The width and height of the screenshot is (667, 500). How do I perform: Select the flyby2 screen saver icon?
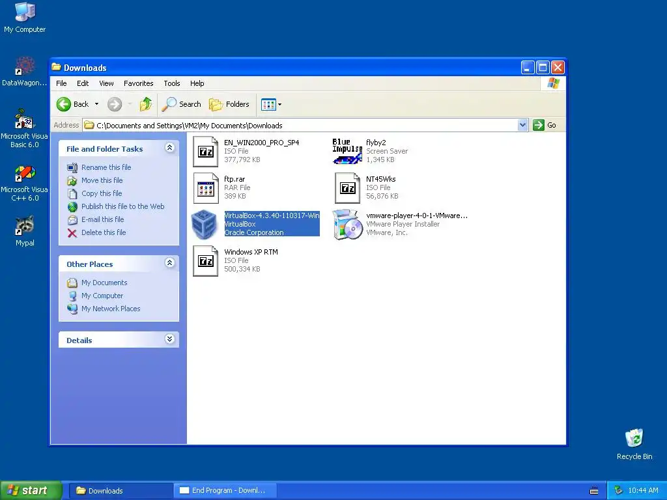347,151
